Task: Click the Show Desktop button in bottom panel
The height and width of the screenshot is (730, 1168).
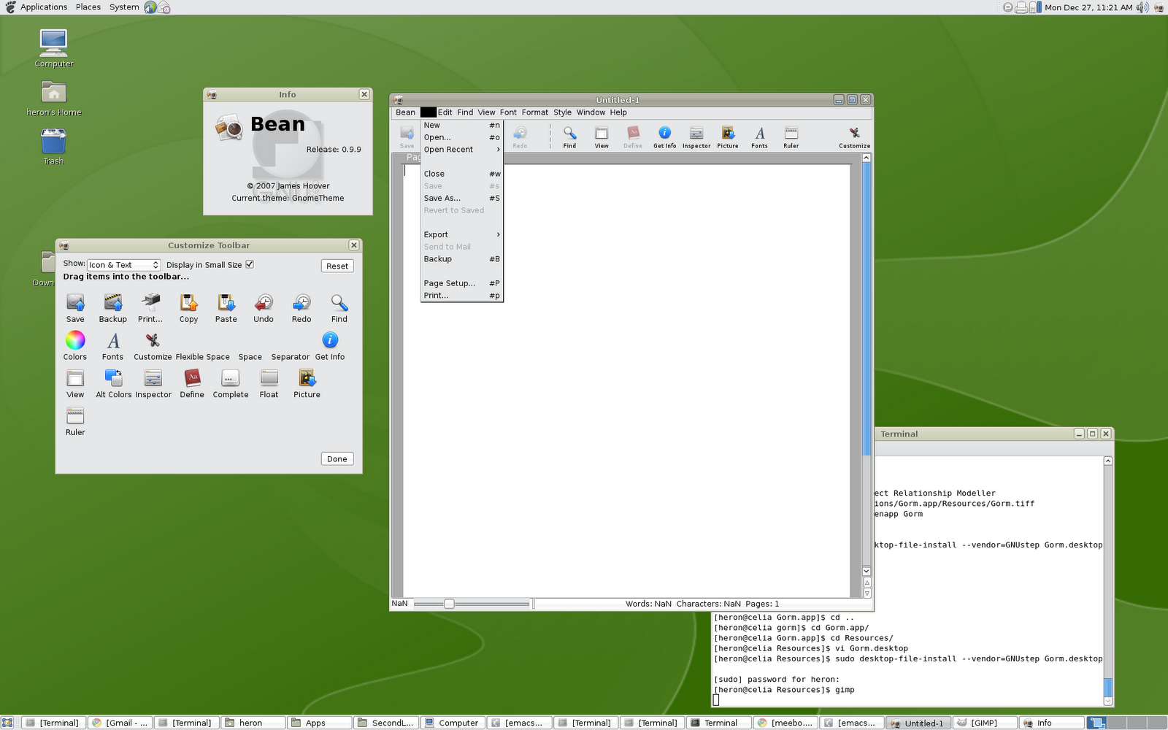Action: pos(7,723)
